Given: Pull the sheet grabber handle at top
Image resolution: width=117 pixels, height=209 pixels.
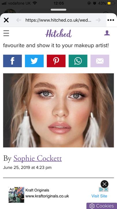Looking at the screenshot, I should 58,10.
